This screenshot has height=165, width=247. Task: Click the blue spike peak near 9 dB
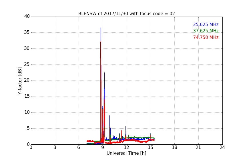[x=110, y=116]
